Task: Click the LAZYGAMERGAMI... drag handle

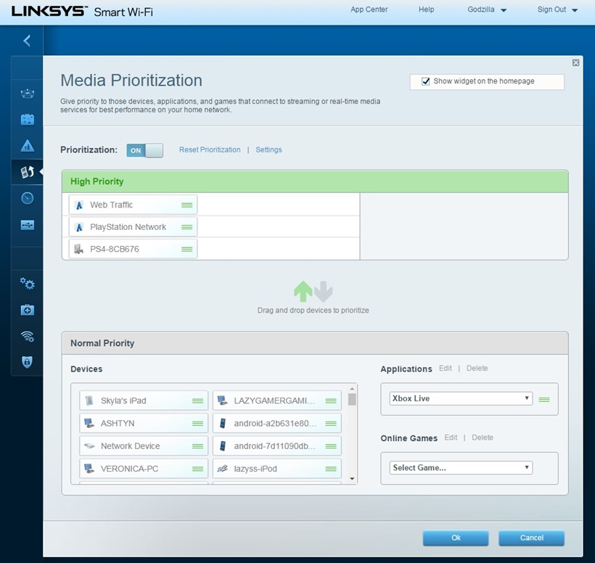Action: click(x=331, y=401)
